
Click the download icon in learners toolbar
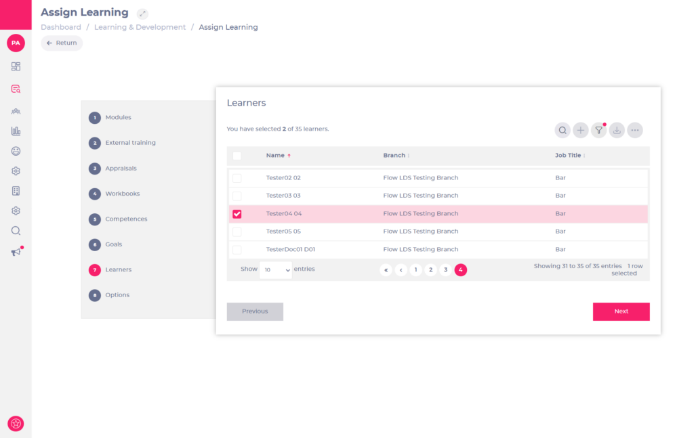point(617,131)
